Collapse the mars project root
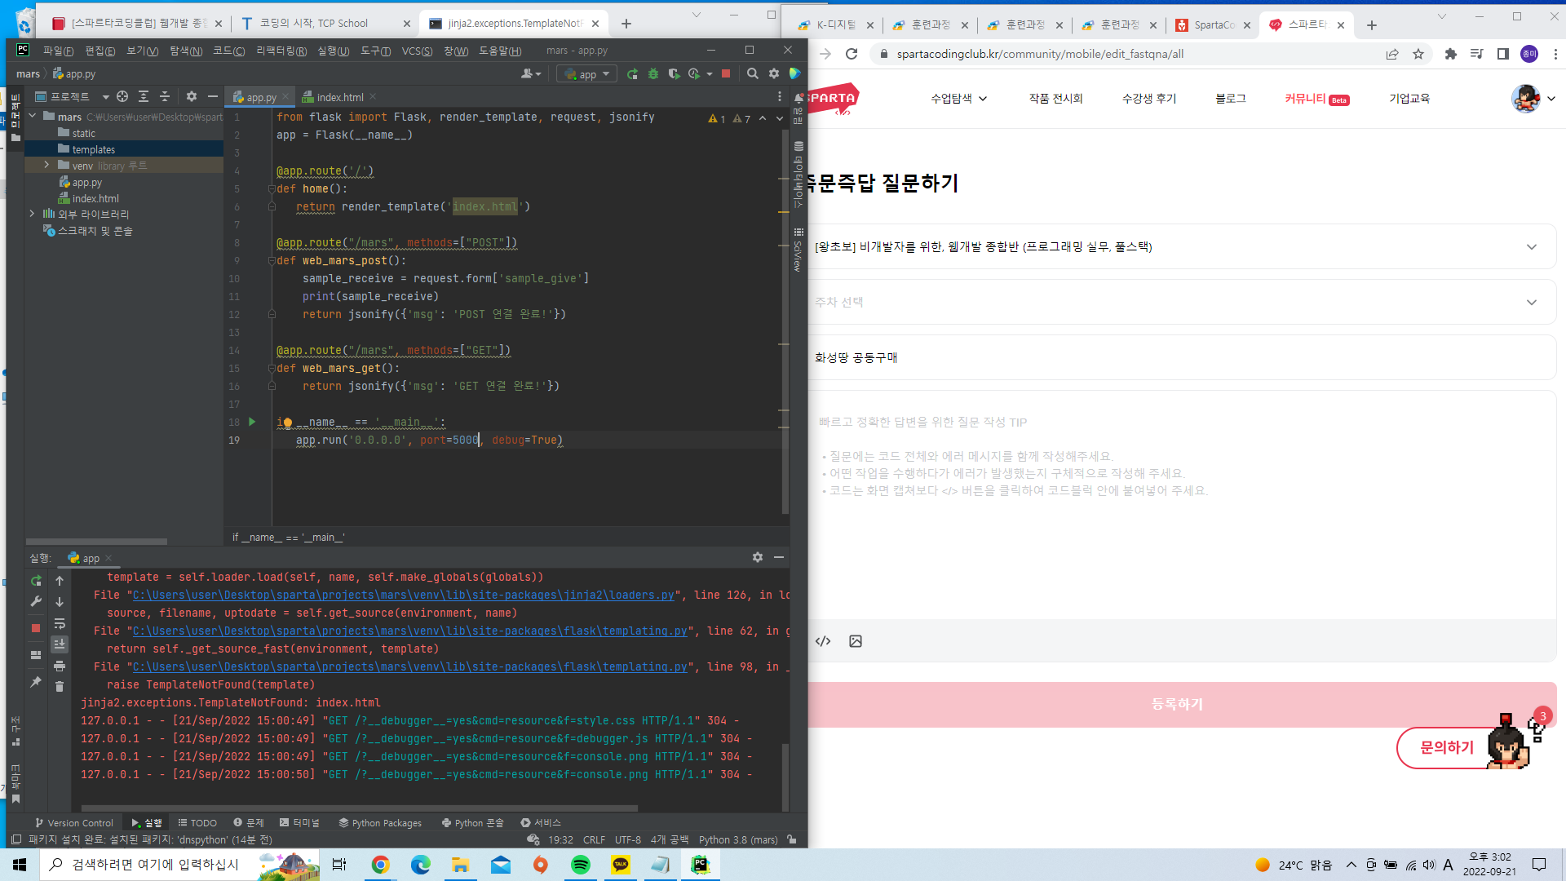The image size is (1566, 881). click(x=32, y=116)
